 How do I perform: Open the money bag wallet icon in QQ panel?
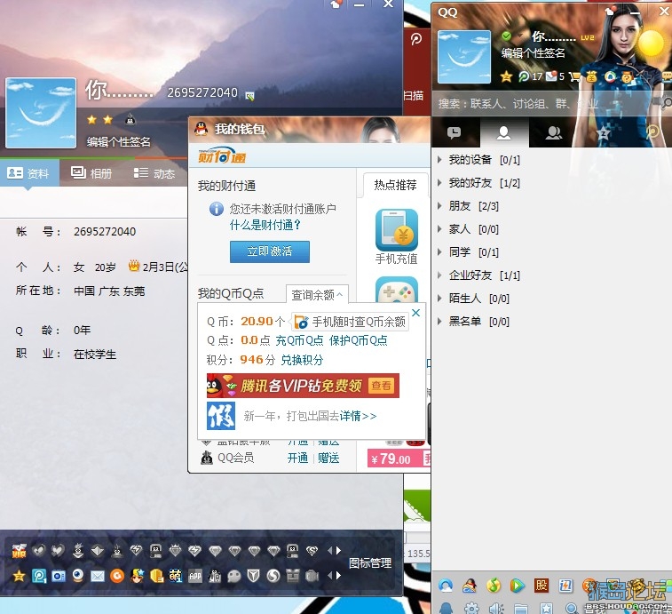[x=592, y=76]
